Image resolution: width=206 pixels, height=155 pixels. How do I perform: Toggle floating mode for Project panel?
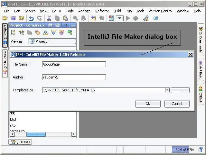tap(51, 25)
